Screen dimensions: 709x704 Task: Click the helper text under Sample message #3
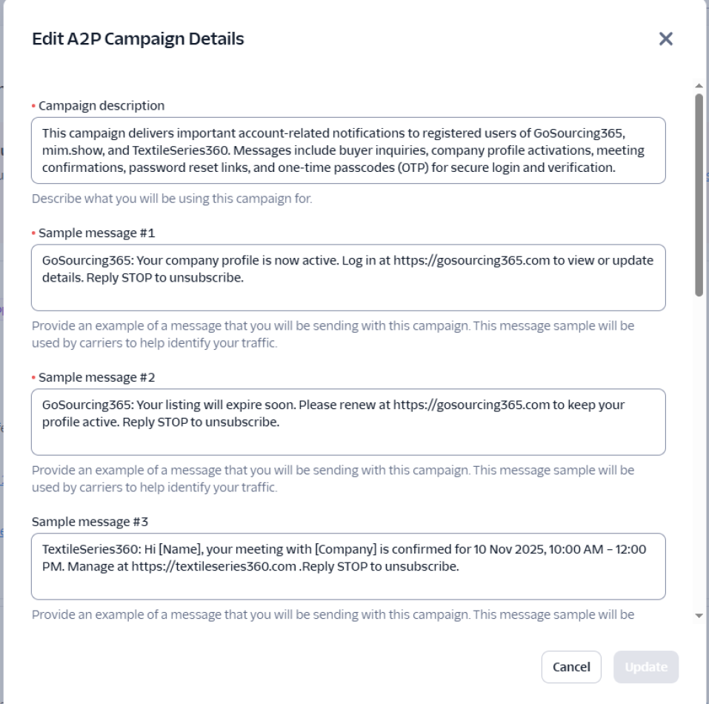333,614
